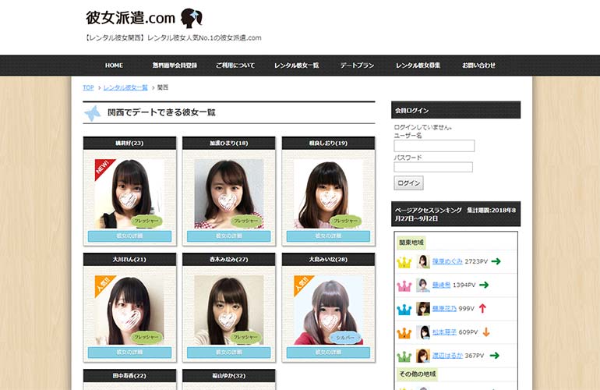Click フレッシャー badge on the (27) card
Viewport: 600px width, 390px height.
tap(246, 338)
